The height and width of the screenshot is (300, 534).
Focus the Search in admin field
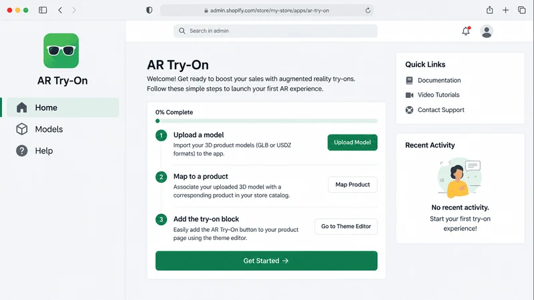point(275,31)
